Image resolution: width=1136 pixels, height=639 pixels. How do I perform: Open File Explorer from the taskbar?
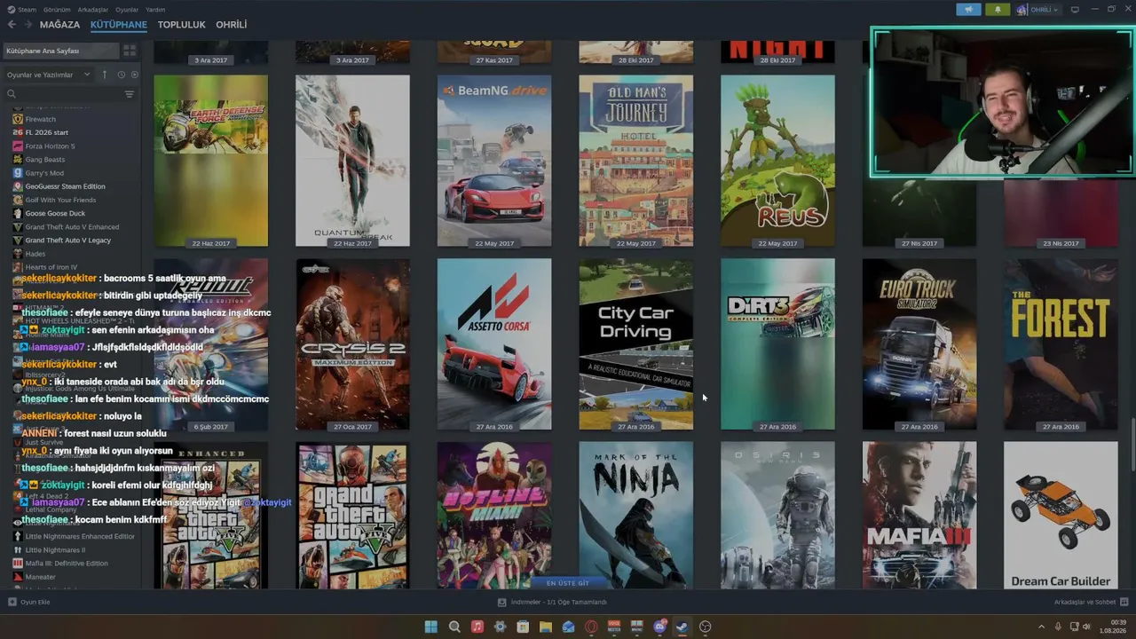click(546, 627)
